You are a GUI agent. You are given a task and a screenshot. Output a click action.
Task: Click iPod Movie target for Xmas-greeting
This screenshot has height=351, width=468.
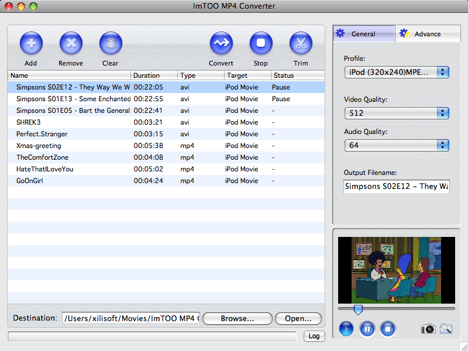(x=242, y=146)
